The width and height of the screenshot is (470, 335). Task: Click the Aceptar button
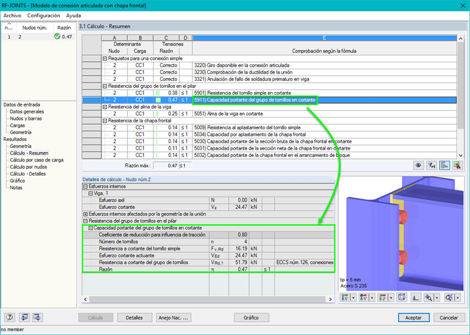(x=414, y=318)
